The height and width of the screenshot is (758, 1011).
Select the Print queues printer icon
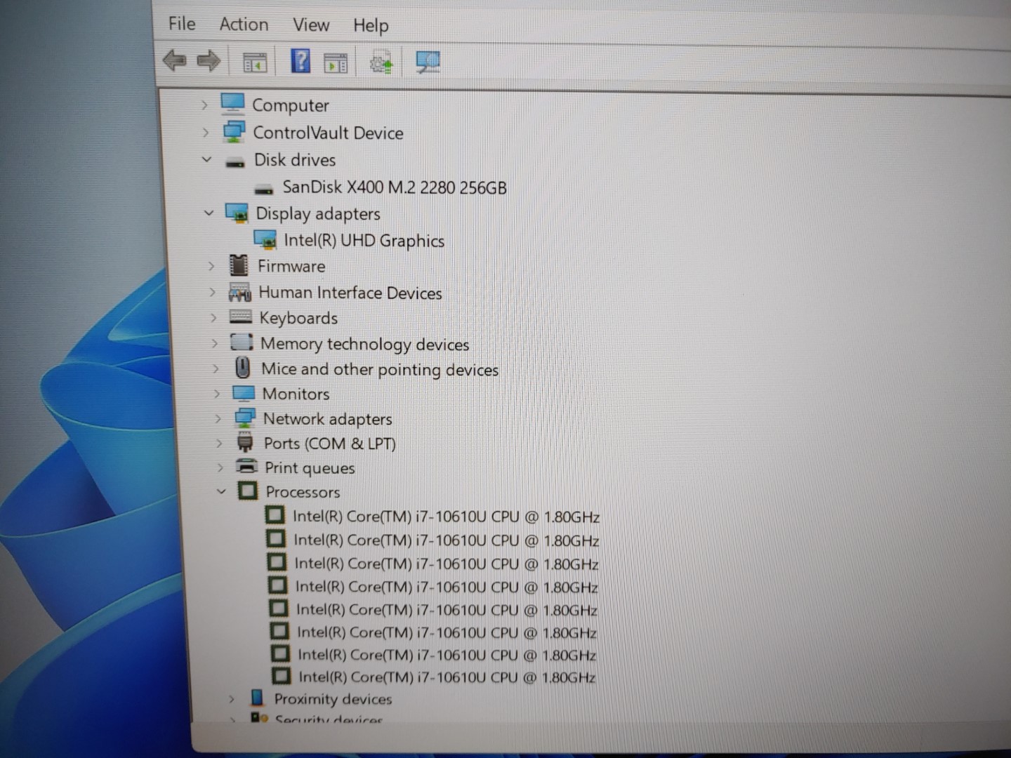click(246, 466)
